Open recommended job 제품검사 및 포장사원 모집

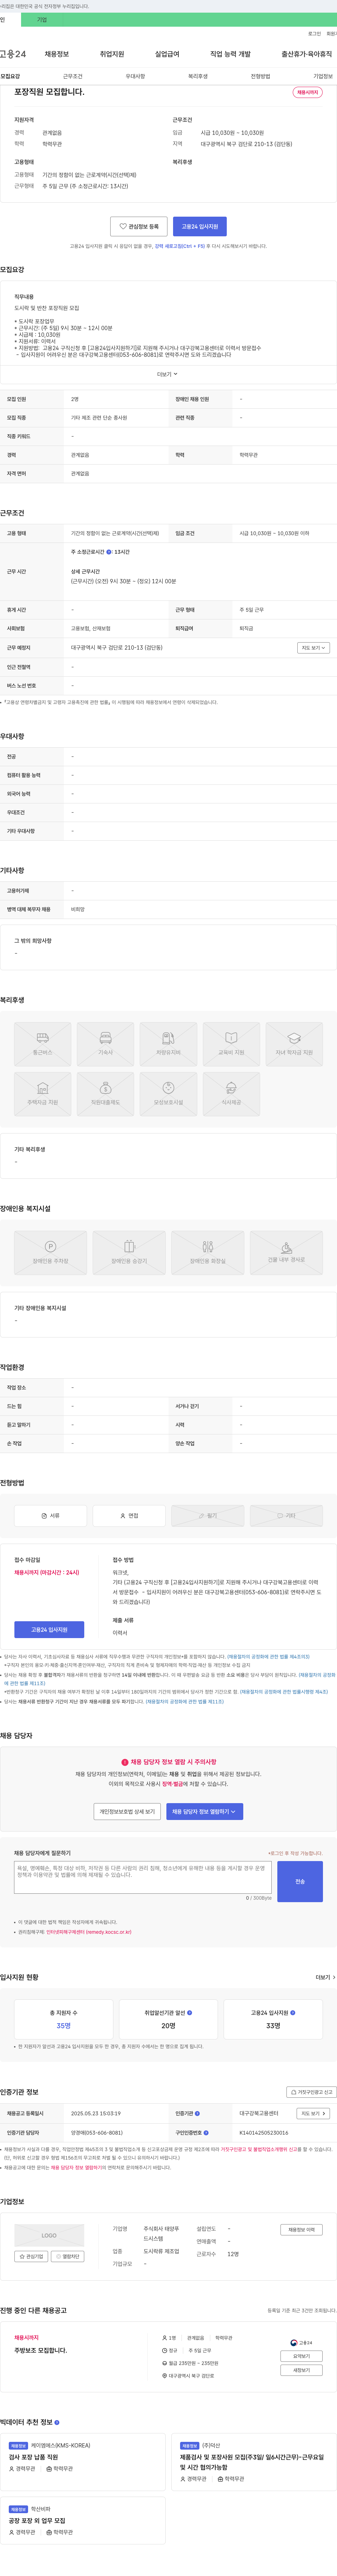(252, 2462)
